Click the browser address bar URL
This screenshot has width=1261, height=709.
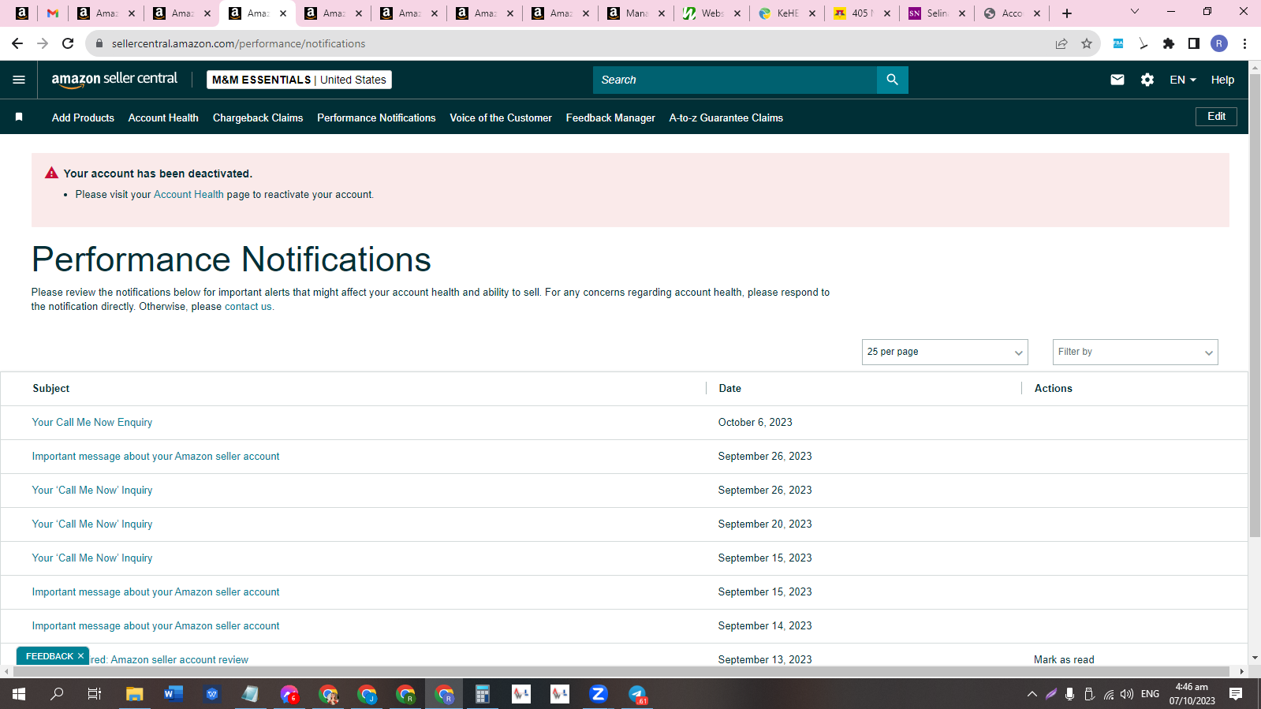pyautogui.click(x=238, y=43)
